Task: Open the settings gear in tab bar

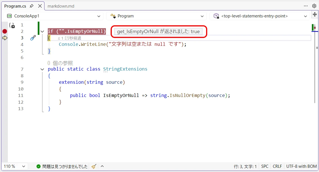Action: pyautogui.click(x=314, y=6)
